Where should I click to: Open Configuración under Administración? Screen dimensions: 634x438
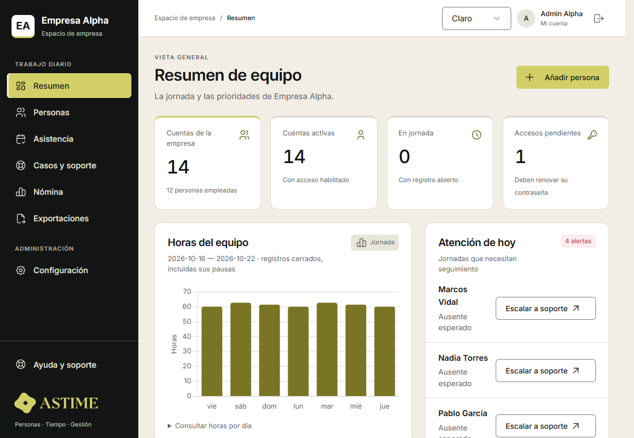[x=69, y=270]
